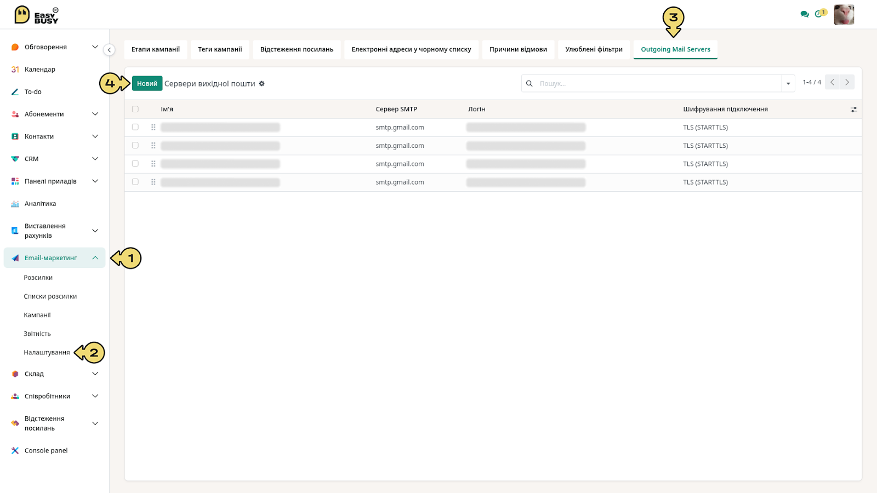The height and width of the screenshot is (493, 877).
Task: Switch to Теги кампанії tab
Action: coord(220,49)
